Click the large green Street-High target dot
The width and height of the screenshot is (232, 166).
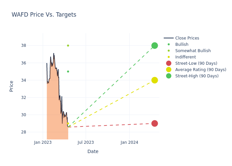154,45
